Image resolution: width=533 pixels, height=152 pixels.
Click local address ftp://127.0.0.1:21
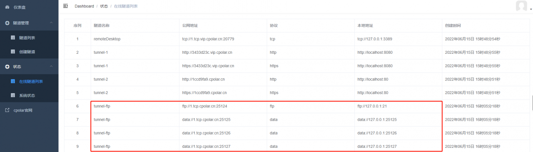coord(372,106)
